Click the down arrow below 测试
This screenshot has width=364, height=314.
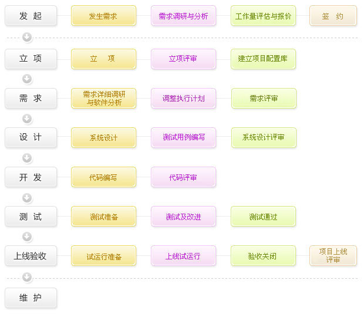[x=27, y=237]
